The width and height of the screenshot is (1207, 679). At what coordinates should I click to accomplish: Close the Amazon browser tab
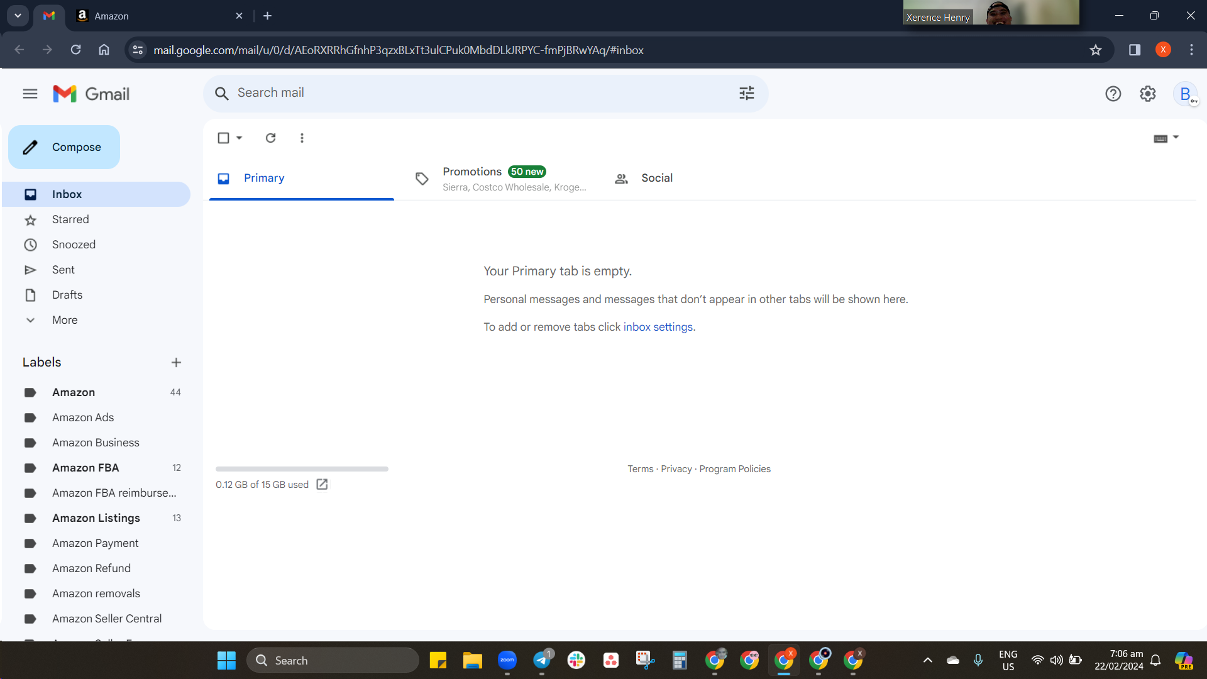point(239,16)
